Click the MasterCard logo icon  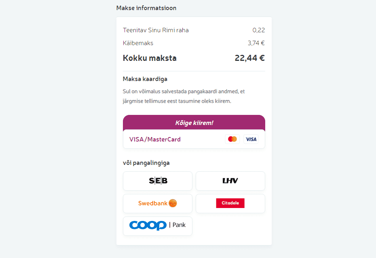(x=232, y=139)
